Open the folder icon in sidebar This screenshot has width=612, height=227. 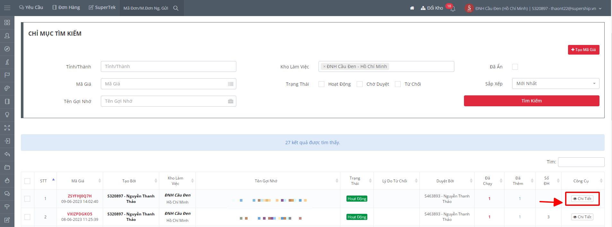tap(7, 167)
